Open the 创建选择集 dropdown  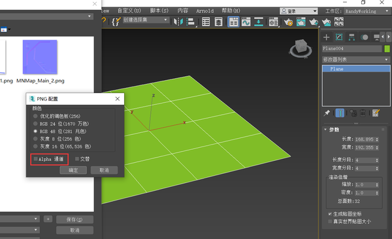[x=145, y=20]
